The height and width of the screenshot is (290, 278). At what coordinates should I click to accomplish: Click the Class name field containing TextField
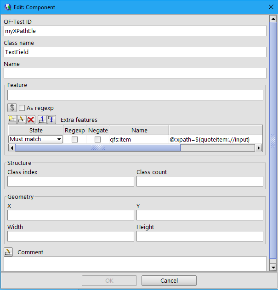pyautogui.click(x=135, y=52)
